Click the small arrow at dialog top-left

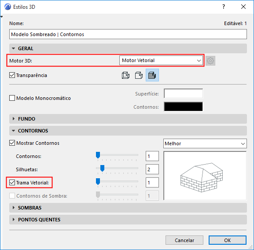pos(2,17)
